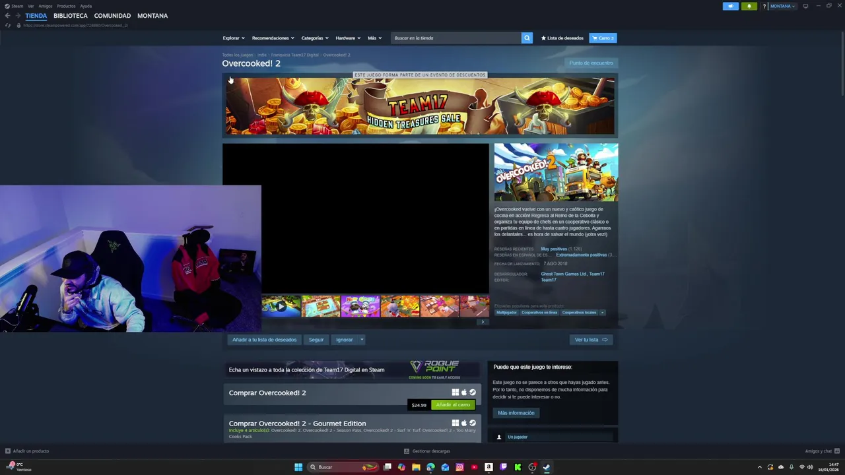Click 'Añadir a tu lista de deseados'

(264, 340)
